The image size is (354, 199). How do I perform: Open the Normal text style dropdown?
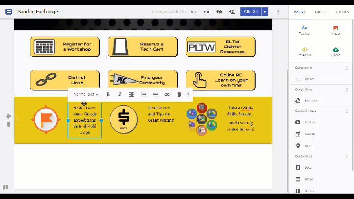click(x=86, y=94)
